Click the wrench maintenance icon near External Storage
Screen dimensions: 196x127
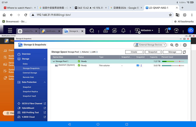coord(172,45)
